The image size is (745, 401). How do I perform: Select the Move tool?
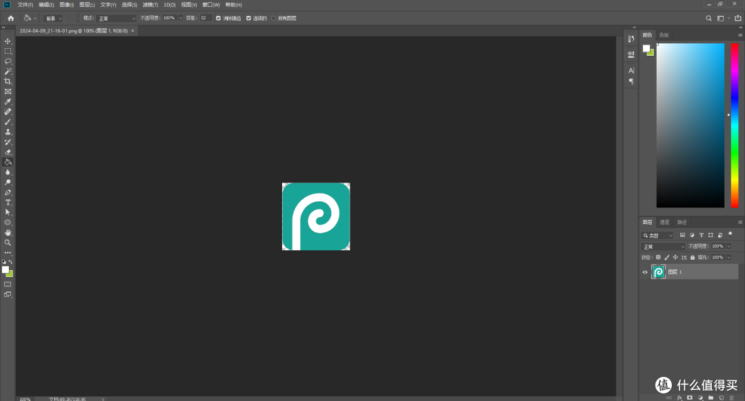(8, 41)
